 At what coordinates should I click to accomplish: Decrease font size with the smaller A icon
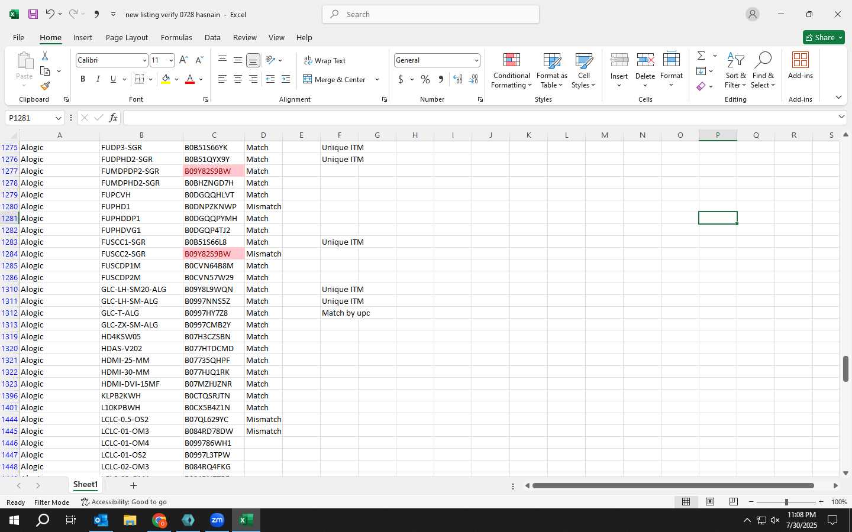[x=199, y=60]
